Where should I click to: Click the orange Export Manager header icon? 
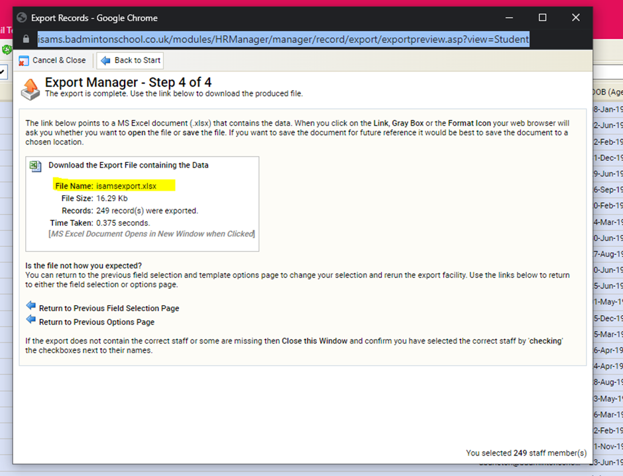point(31,88)
